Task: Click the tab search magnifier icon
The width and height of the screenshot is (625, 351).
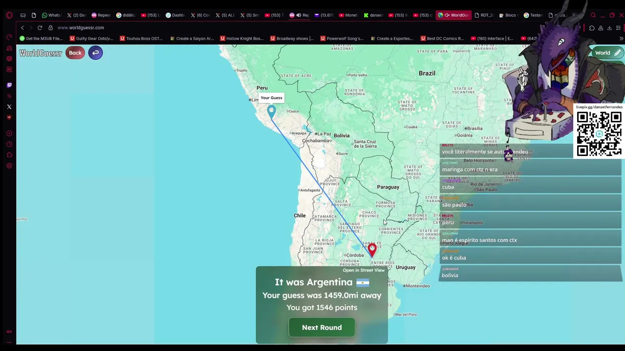Action: click(593, 15)
